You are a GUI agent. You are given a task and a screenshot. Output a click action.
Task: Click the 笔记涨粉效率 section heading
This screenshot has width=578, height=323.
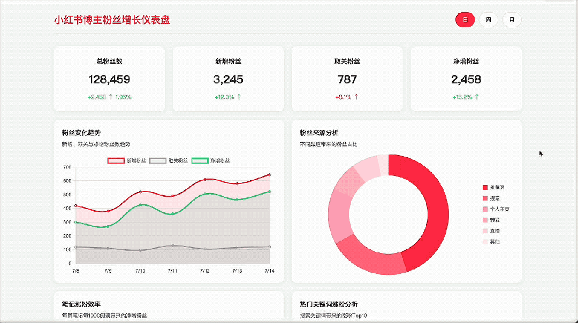pyautogui.click(x=81, y=304)
